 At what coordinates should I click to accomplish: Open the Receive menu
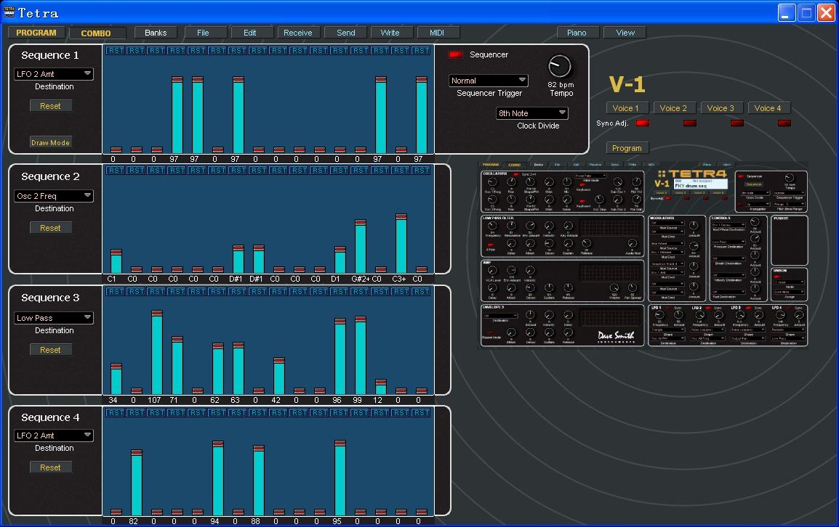pos(298,33)
